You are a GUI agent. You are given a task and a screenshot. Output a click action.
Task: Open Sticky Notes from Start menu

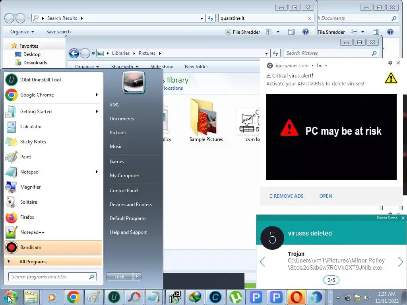pyautogui.click(x=53, y=142)
